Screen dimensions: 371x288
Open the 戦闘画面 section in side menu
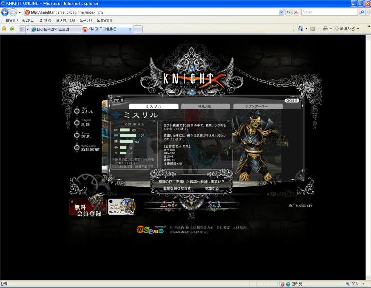pos(90,149)
